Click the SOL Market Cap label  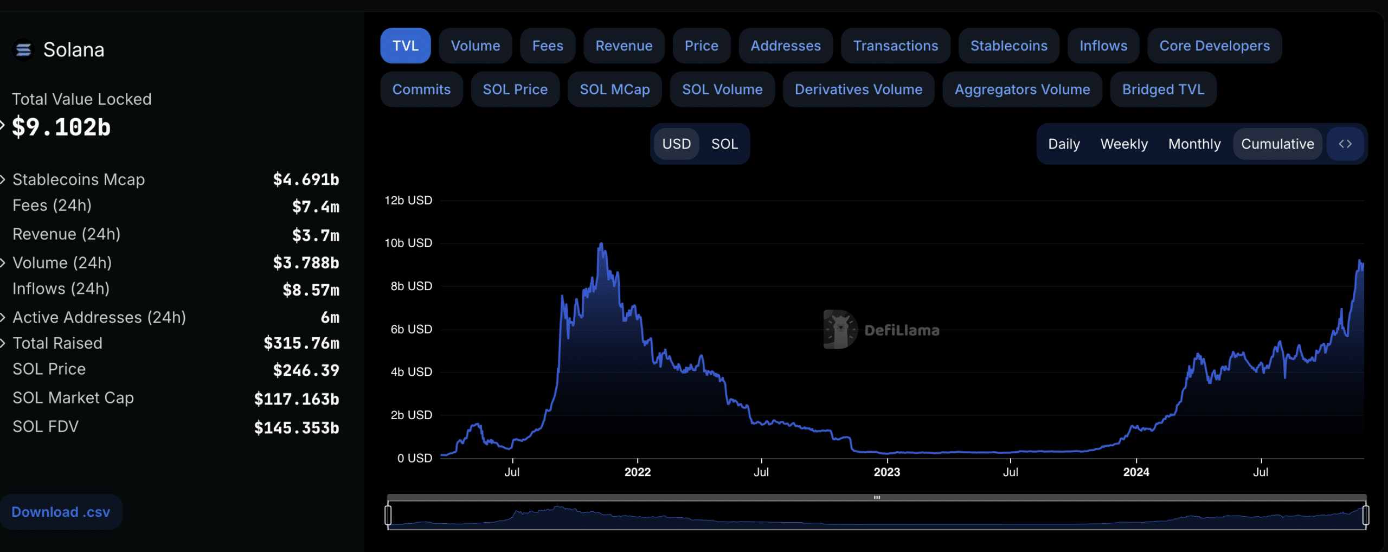[x=73, y=398]
